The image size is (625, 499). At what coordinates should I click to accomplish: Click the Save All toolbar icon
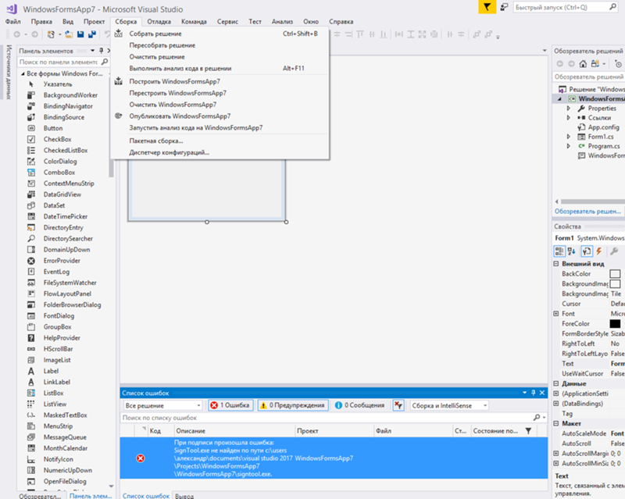coord(92,34)
